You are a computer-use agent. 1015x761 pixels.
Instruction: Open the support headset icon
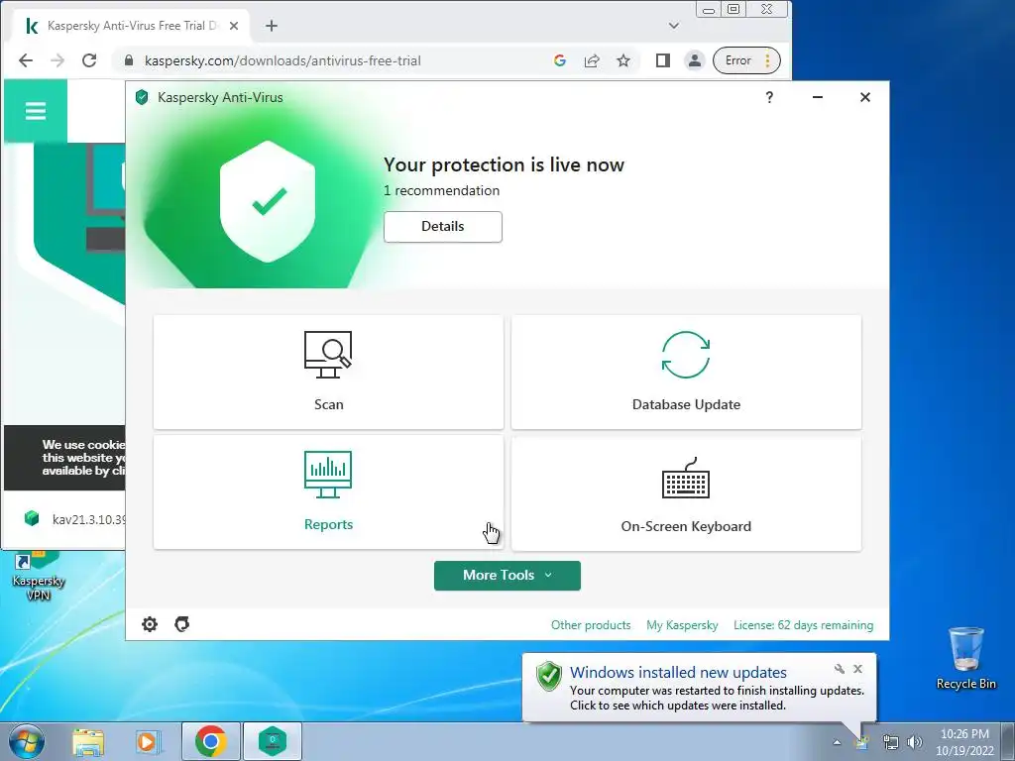click(182, 624)
